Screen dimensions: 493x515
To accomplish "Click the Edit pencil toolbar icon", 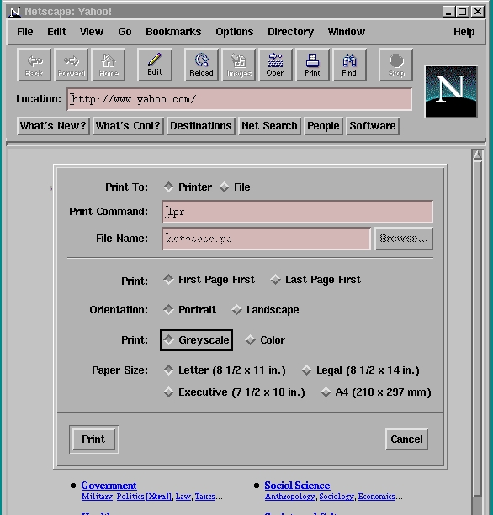I will tap(155, 65).
